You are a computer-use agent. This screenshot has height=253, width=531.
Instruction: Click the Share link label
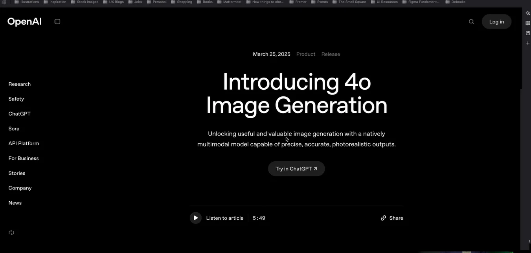pos(396,218)
